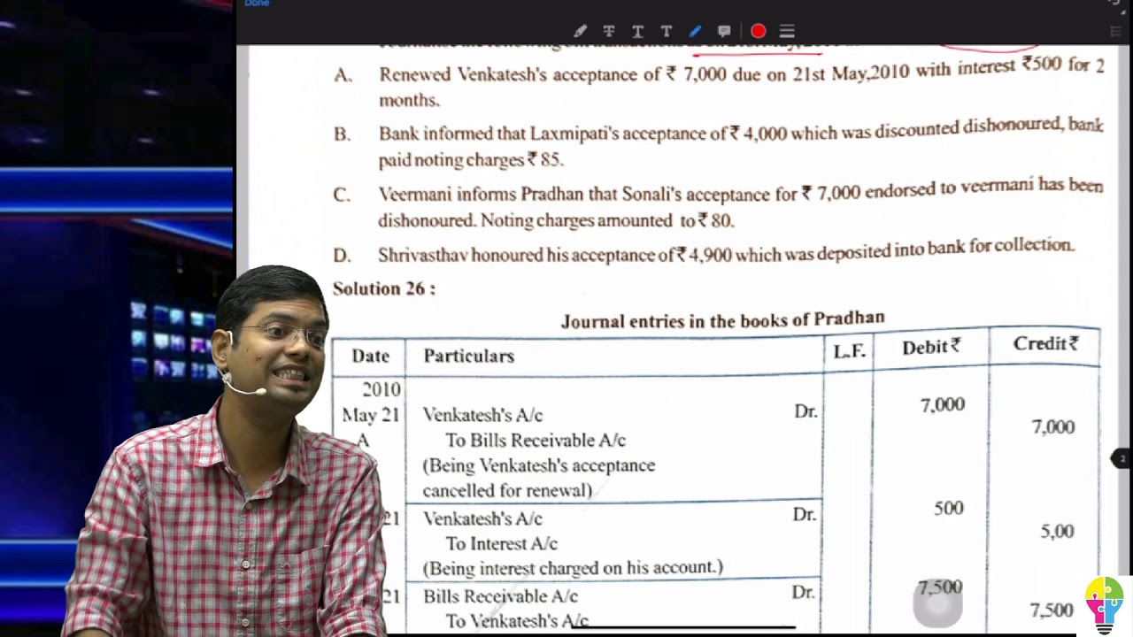Click the puzzle lightbulb logo

1104,603
